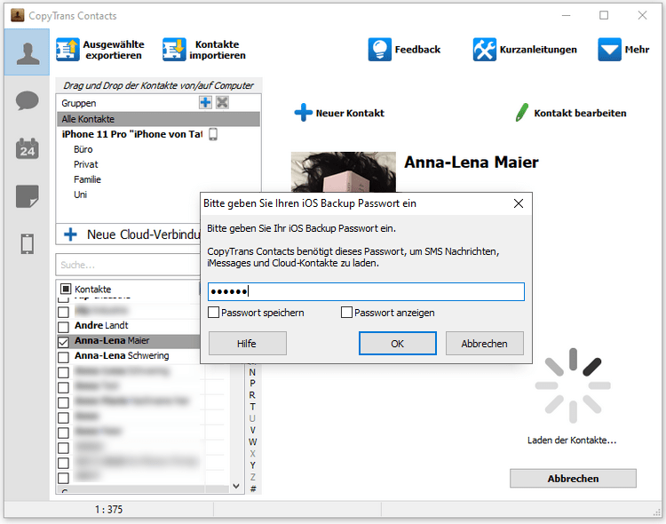Check the Anna-Lena Schwering checkbox

(63, 357)
